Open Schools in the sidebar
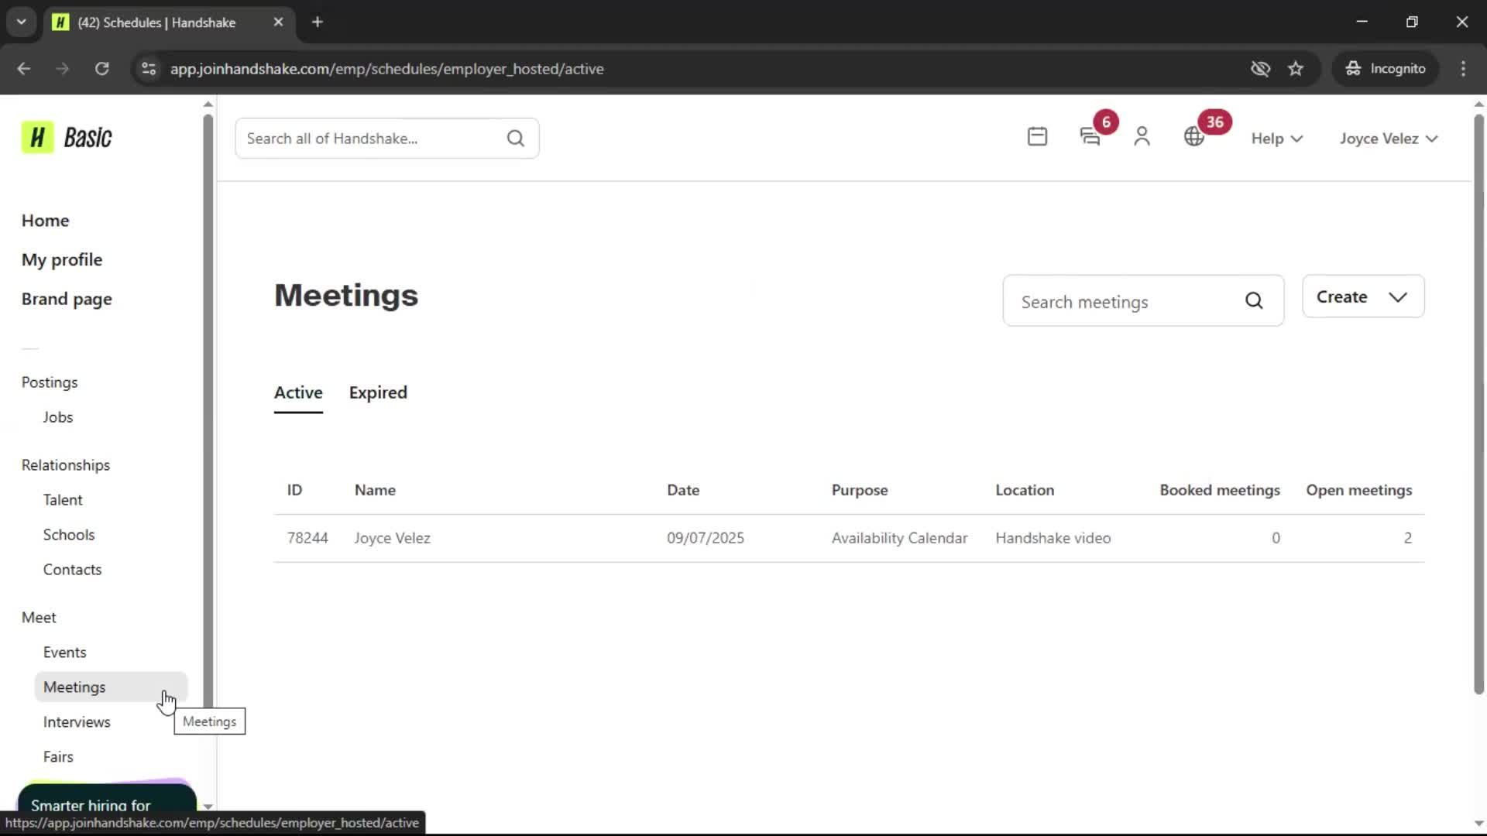This screenshot has height=836, width=1487. click(69, 535)
